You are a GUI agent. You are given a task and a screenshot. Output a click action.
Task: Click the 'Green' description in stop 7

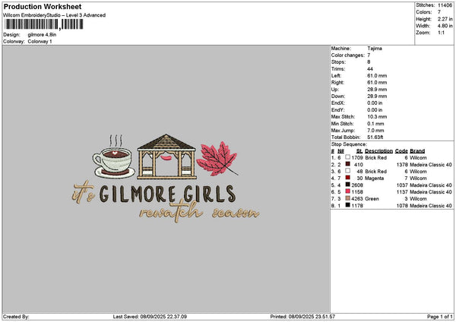372,199
